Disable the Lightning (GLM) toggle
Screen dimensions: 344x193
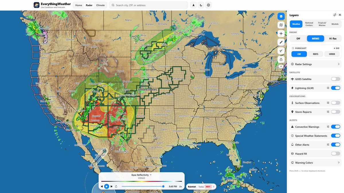coord(335,88)
